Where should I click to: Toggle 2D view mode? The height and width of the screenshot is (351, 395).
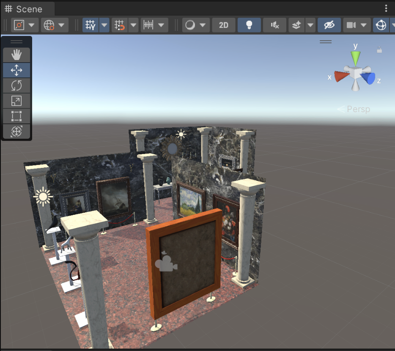pos(223,25)
